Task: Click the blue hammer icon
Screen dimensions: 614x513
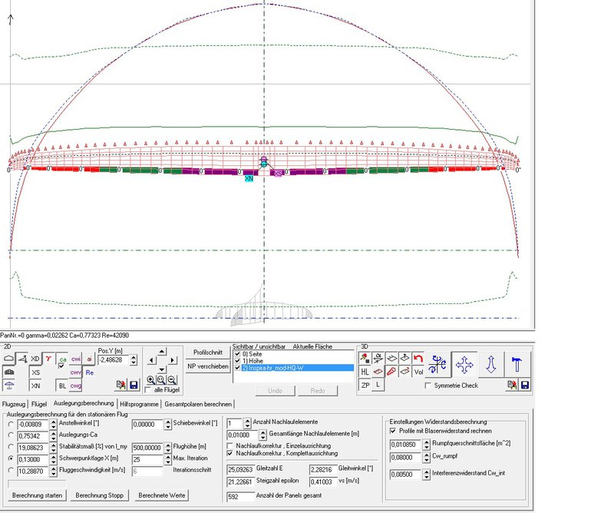Action: (517, 364)
